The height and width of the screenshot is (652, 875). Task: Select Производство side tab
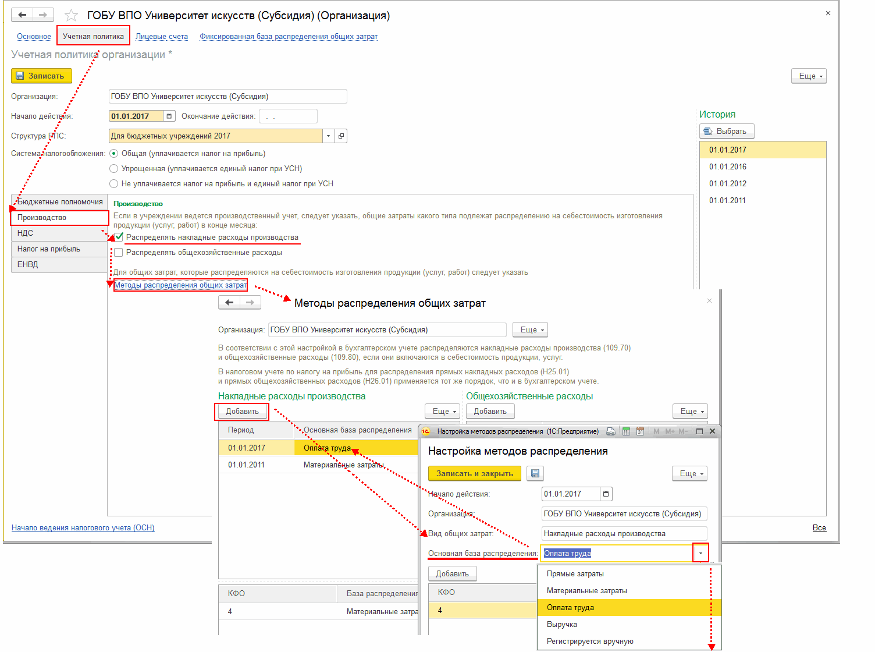[x=59, y=218]
